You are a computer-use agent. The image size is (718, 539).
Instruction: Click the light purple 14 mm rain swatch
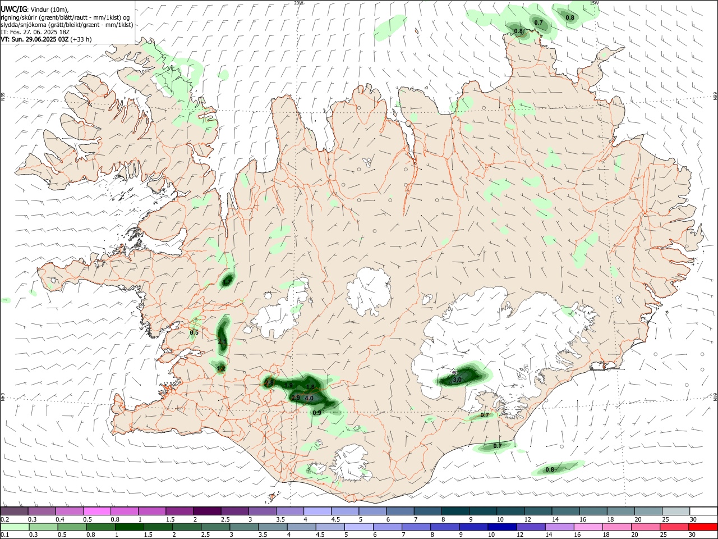(x=559, y=527)
